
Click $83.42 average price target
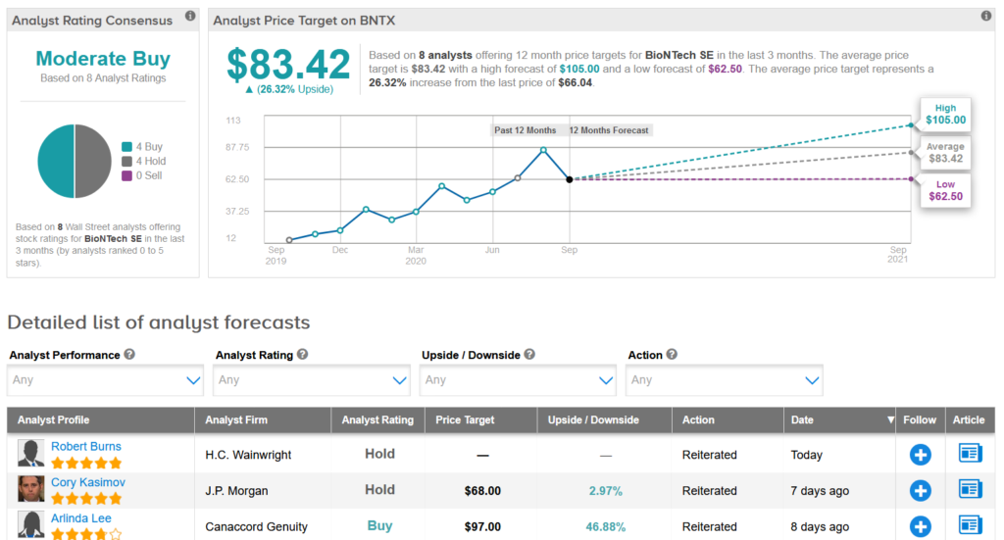point(289,65)
